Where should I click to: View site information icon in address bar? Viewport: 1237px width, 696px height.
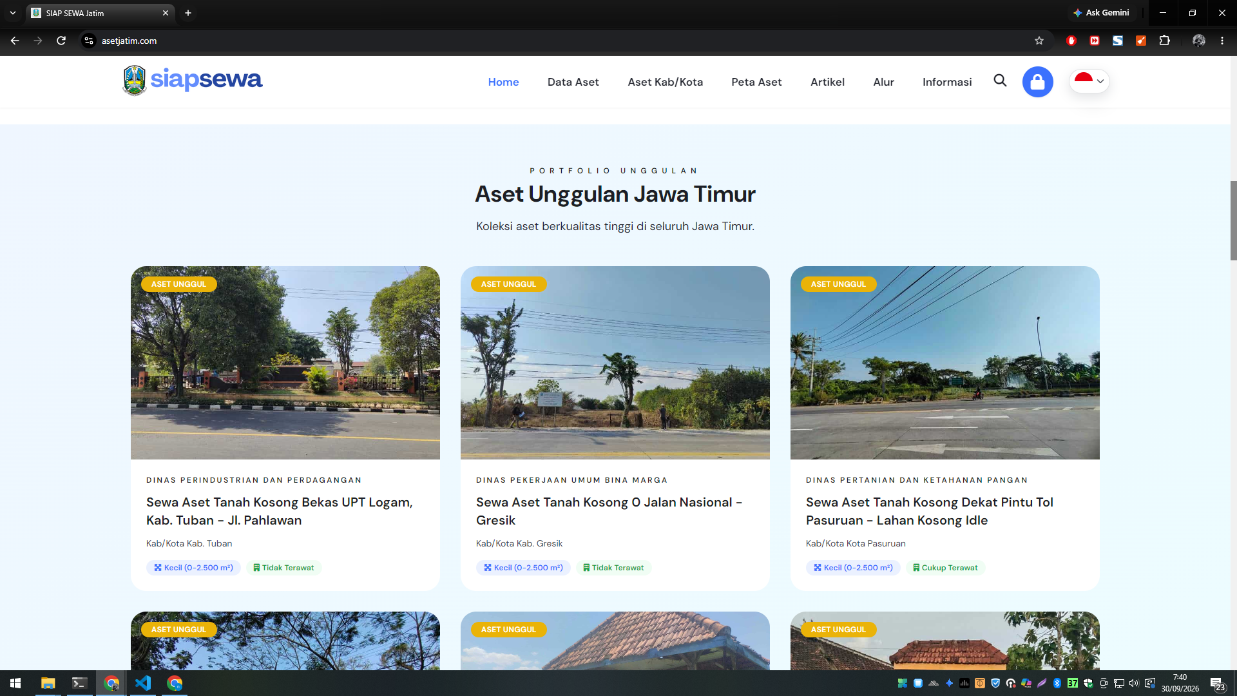click(89, 41)
